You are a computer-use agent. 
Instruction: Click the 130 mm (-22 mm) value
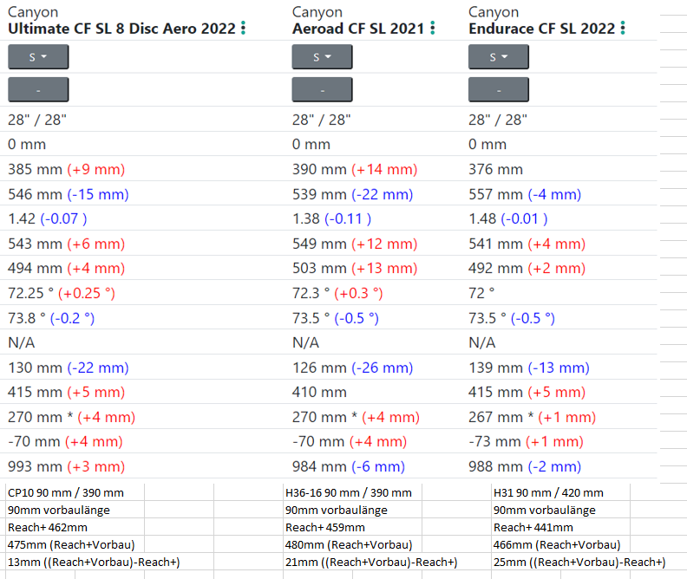[69, 368]
